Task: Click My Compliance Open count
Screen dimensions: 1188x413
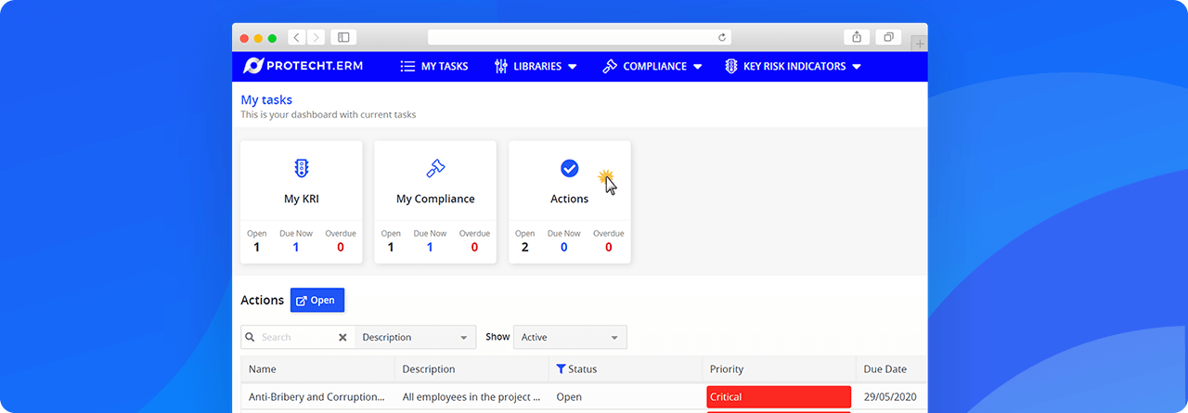Action: coord(391,247)
